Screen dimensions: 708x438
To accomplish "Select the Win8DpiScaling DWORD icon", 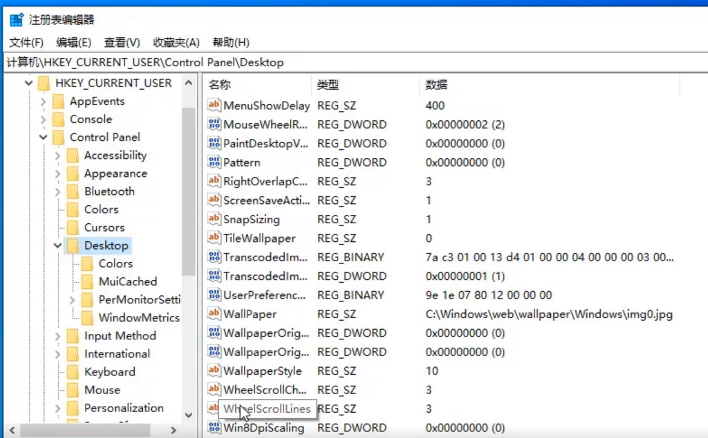I will [x=214, y=427].
